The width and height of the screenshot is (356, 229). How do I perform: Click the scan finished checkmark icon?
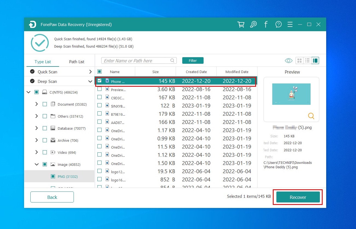[x=40, y=43]
